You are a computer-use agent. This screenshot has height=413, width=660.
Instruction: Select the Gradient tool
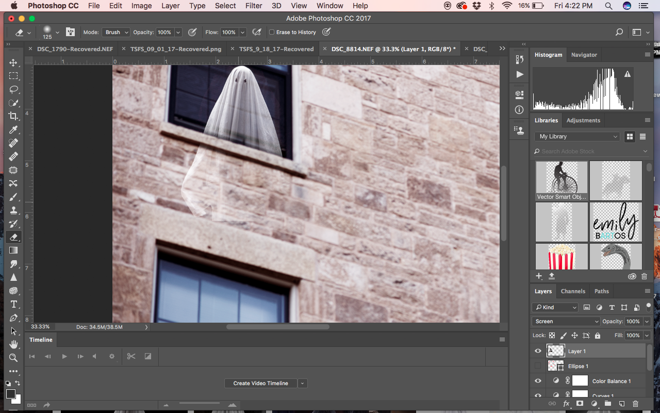coord(13,250)
